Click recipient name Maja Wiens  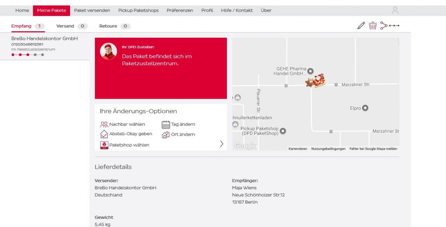[244, 188]
